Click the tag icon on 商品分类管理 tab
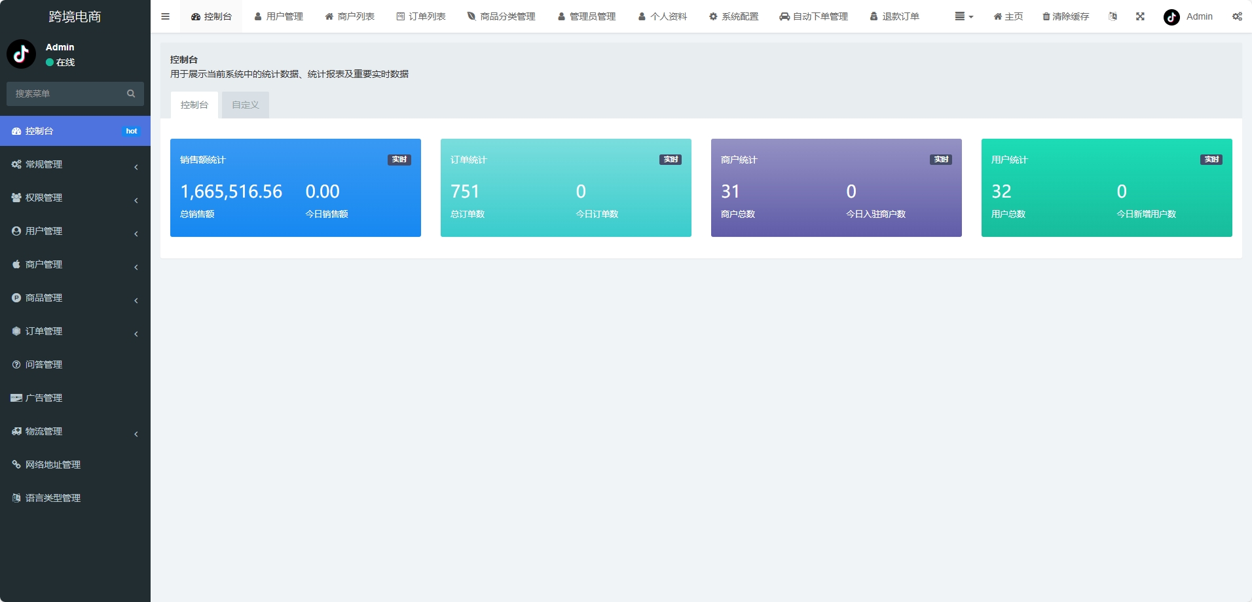 coord(471,16)
